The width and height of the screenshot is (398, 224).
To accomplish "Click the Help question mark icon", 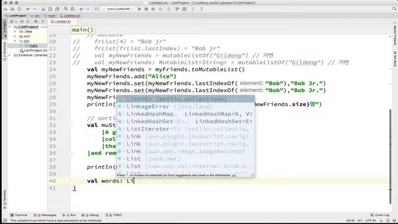I will 201,9.
